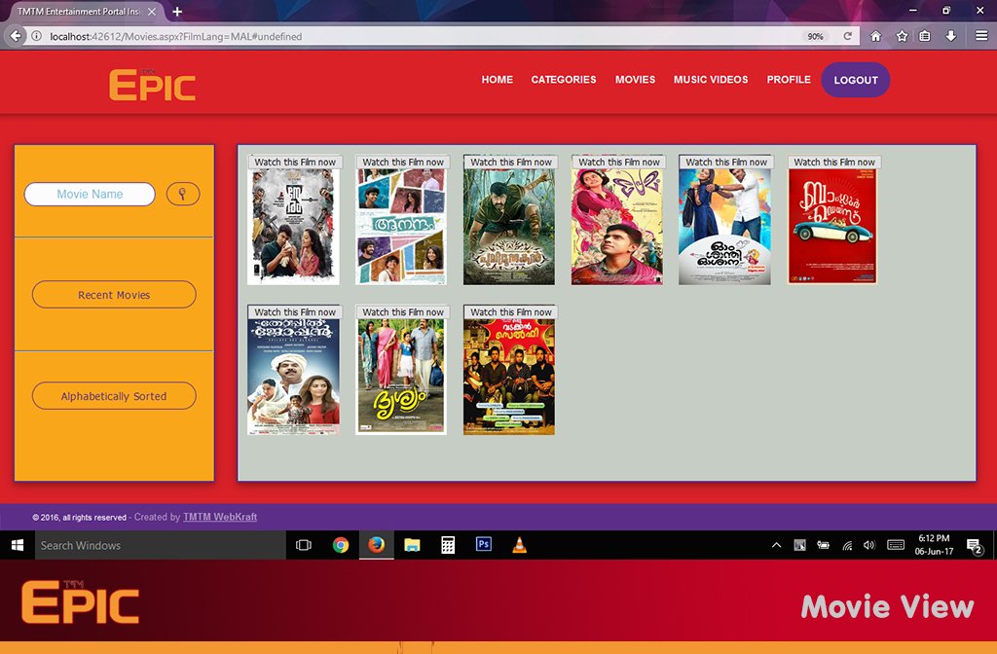Reload the page using the refresh icon
997x654 pixels.
[848, 36]
